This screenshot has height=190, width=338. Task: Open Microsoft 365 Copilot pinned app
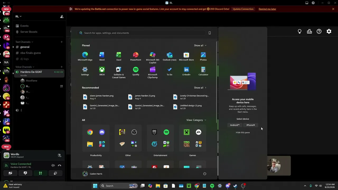tap(153, 58)
